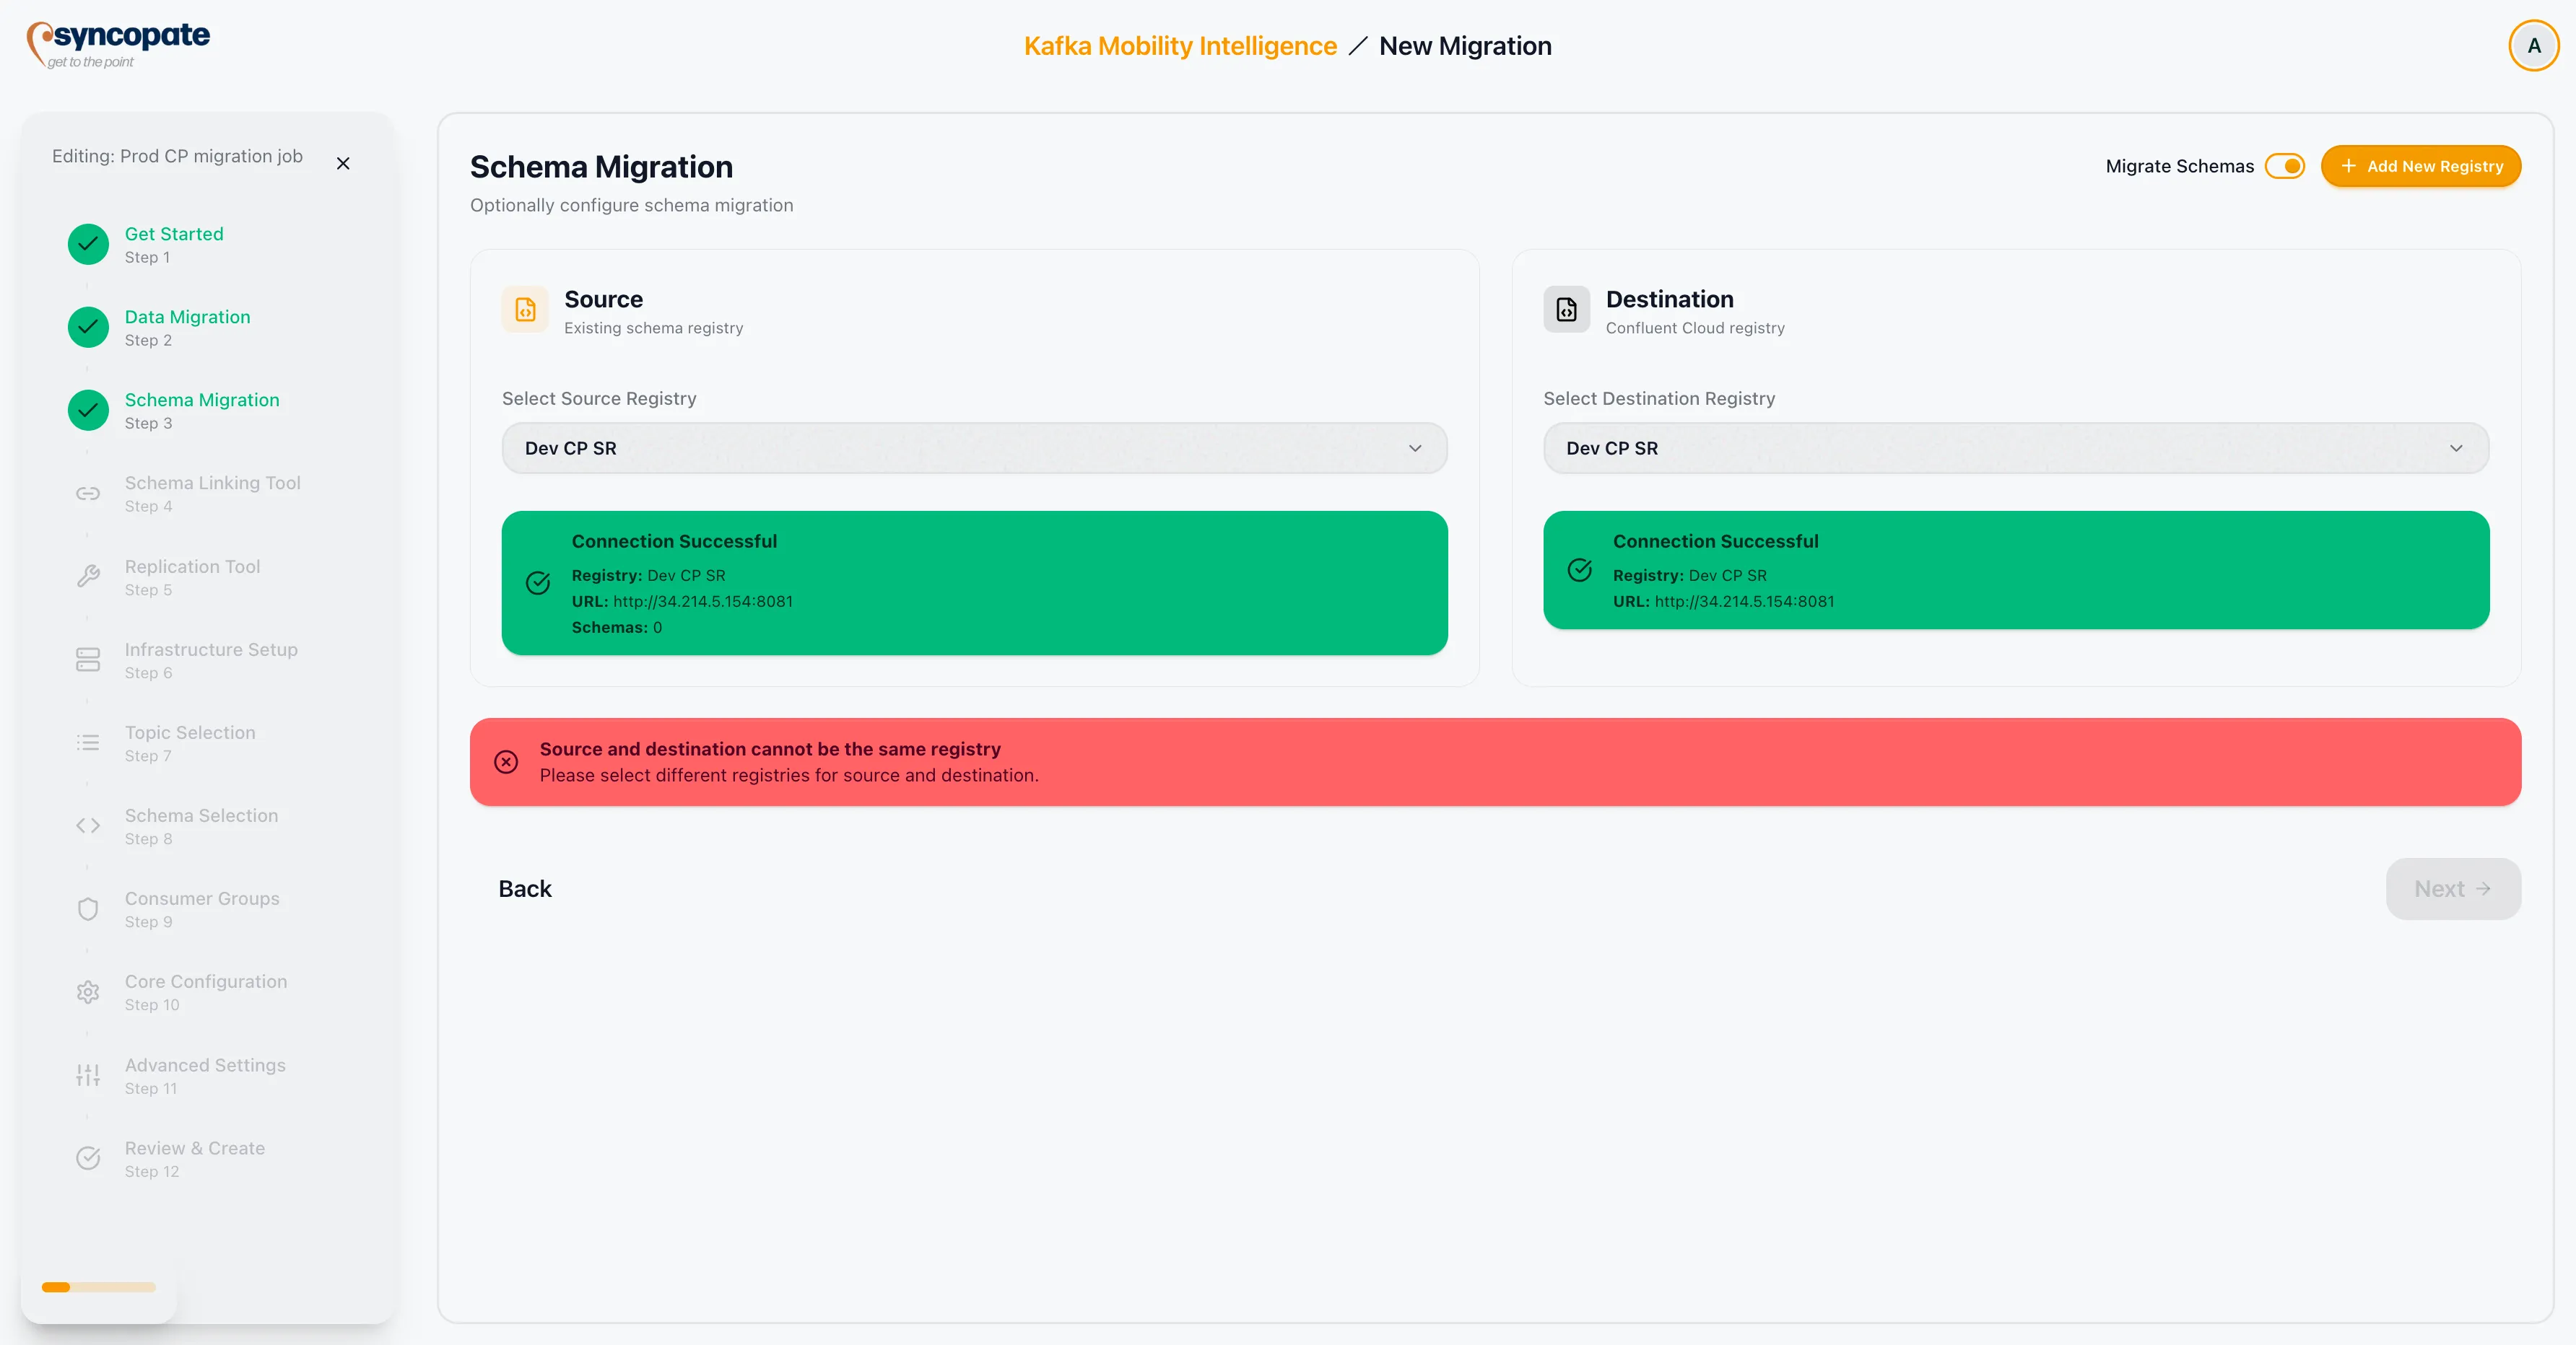The image size is (2576, 1345).
Task: Click the Source schema registry document icon
Action: click(x=525, y=310)
